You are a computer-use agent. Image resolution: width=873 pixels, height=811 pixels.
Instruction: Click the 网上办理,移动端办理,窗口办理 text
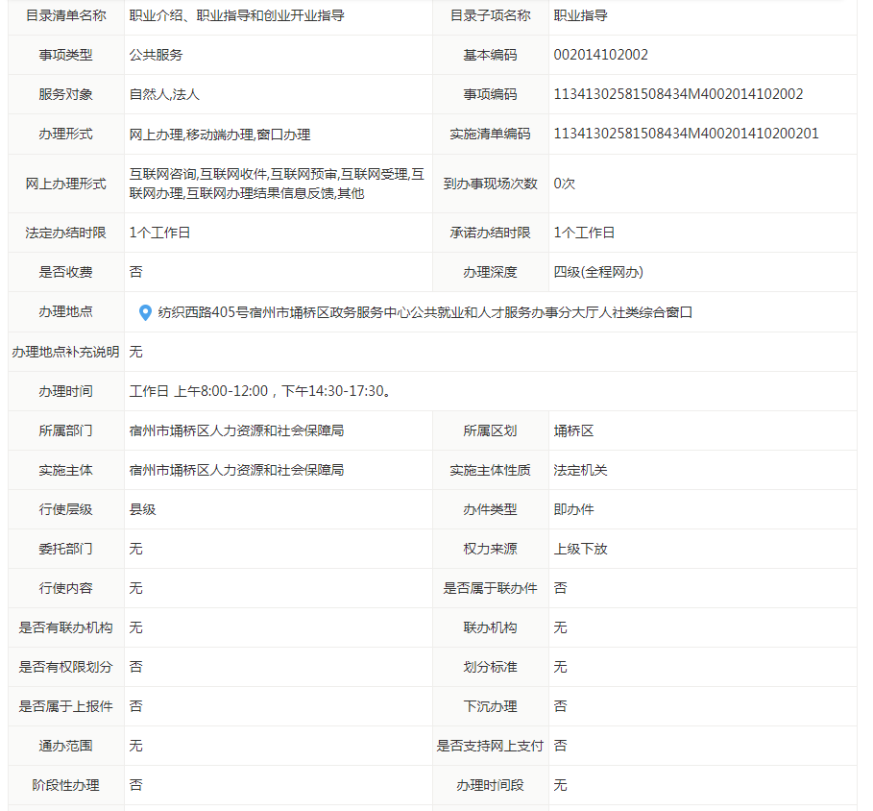point(220,135)
